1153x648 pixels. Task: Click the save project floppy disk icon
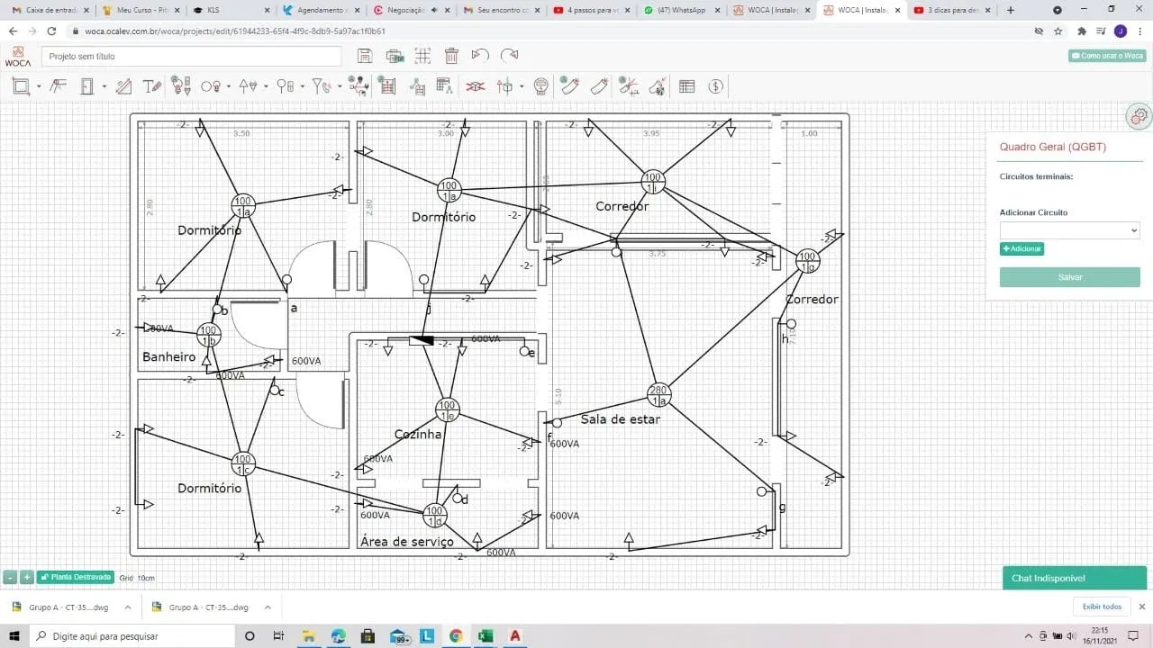tap(365, 56)
